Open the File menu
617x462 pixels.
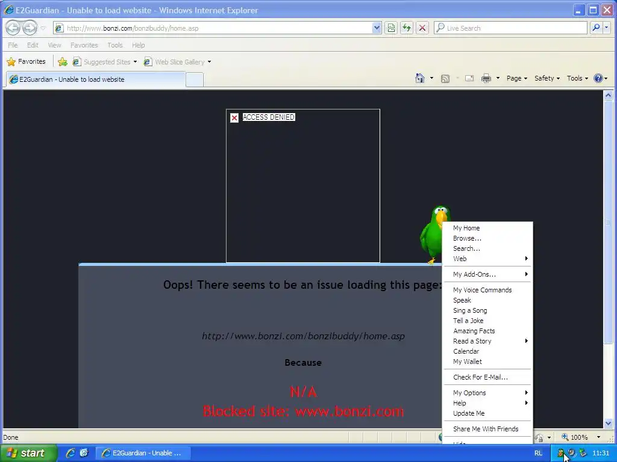click(x=13, y=45)
